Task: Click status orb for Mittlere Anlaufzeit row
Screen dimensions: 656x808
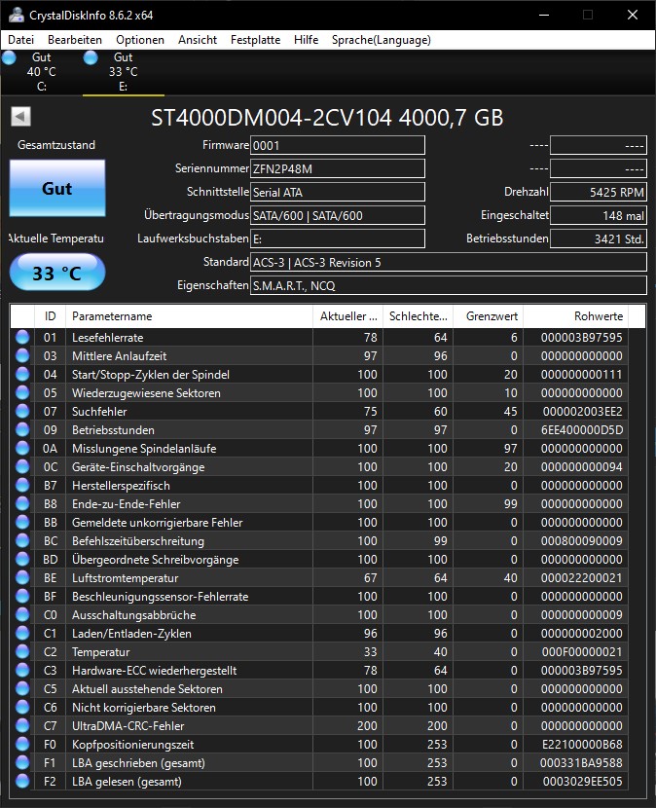Action: [x=22, y=355]
